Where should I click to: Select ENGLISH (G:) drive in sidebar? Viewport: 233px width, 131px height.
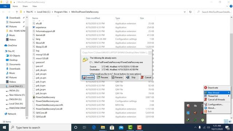[15, 99]
